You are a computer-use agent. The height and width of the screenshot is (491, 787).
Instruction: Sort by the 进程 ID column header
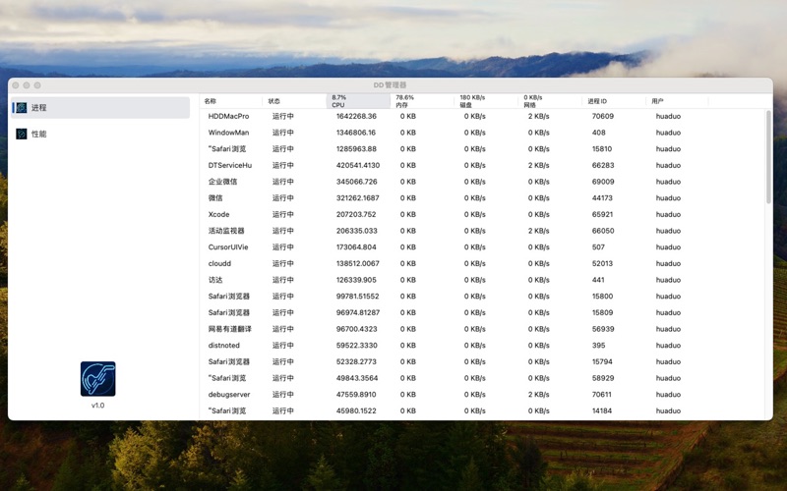coord(613,101)
